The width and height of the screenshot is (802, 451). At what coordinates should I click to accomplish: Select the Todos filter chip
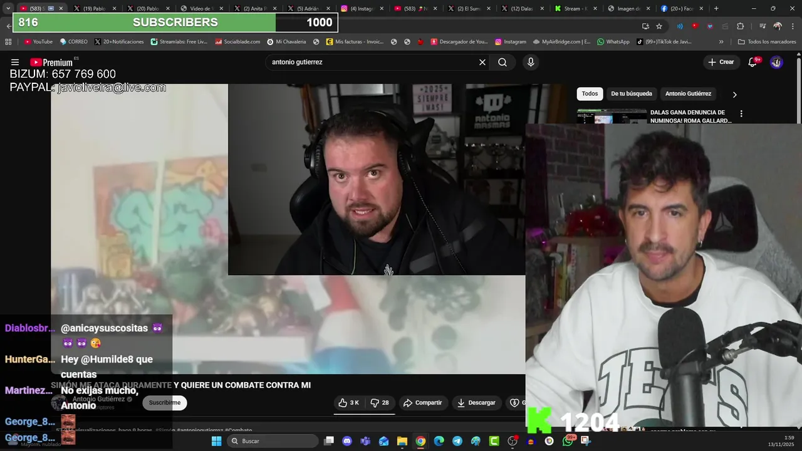coord(590,94)
